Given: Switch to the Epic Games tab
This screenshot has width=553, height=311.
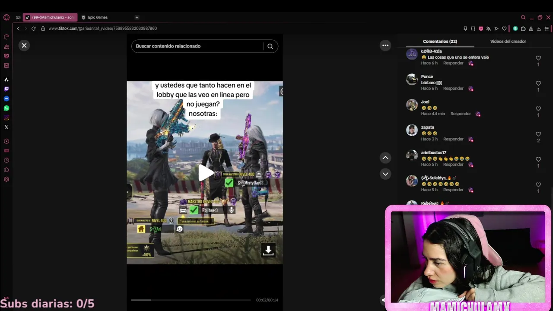Looking at the screenshot, I should pos(98,17).
